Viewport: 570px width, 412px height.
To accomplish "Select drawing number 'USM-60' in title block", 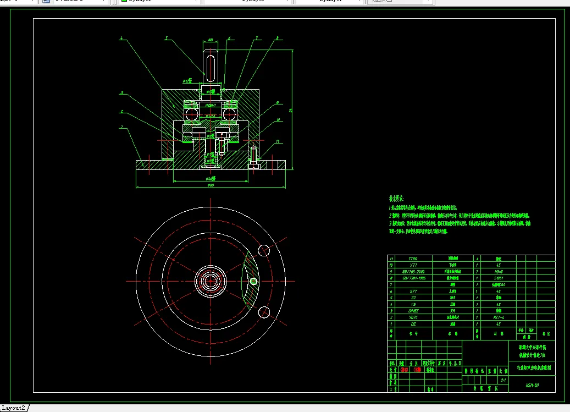I will (532, 385).
